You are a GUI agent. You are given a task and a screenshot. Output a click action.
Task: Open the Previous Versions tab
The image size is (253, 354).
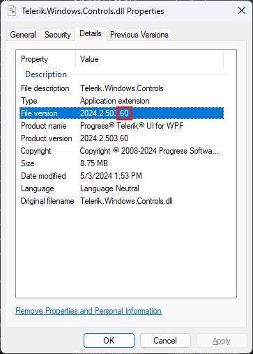coord(139,35)
